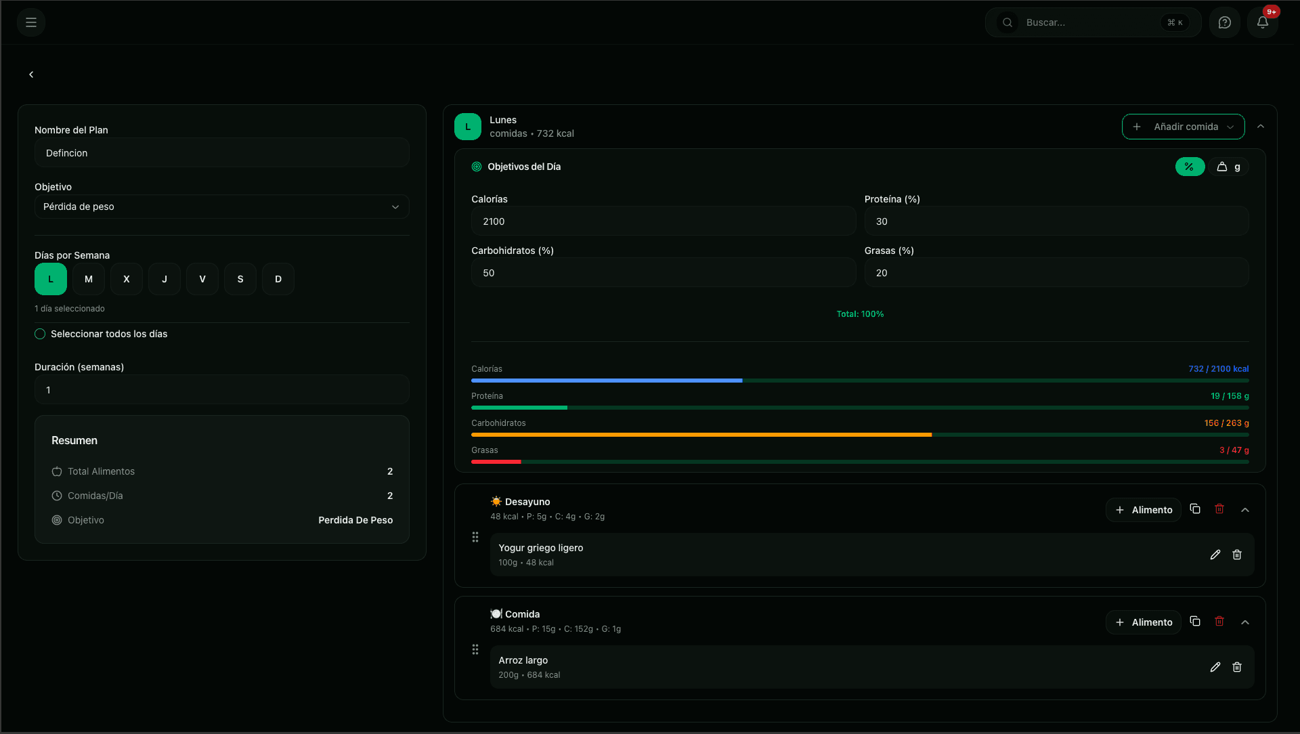The width and height of the screenshot is (1300, 734).
Task: Open the Objetivo dropdown Pérdida de peso
Action: pos(221,207)
